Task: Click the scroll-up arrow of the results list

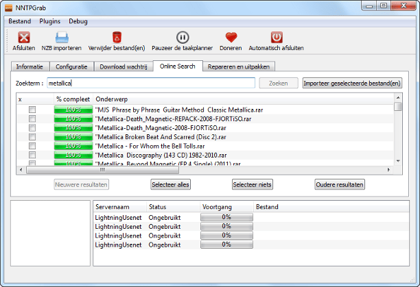Action: [x=398, y=97]
